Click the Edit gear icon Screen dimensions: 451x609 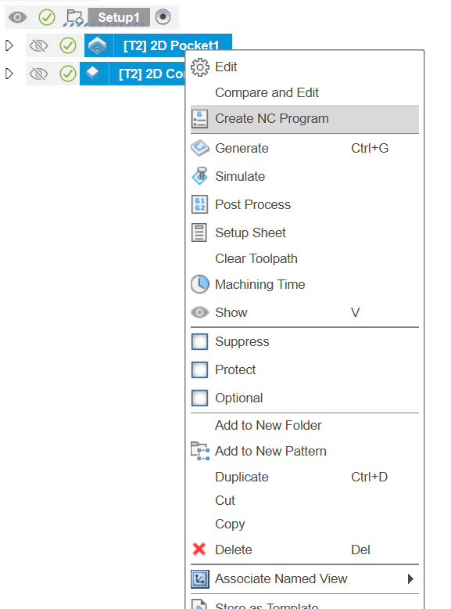coord(200,67)
